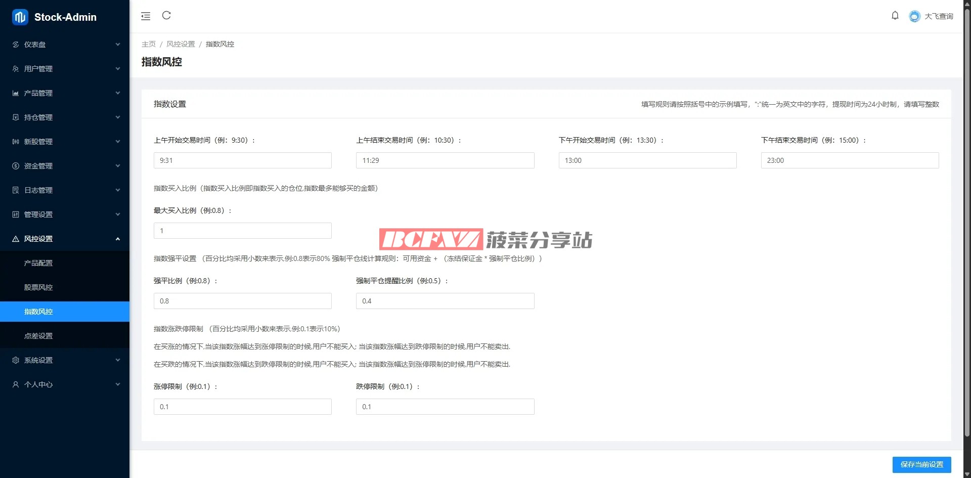
Task: Click the 仪表盘 dashboard sidebar icon
Action: coord(16,45)
